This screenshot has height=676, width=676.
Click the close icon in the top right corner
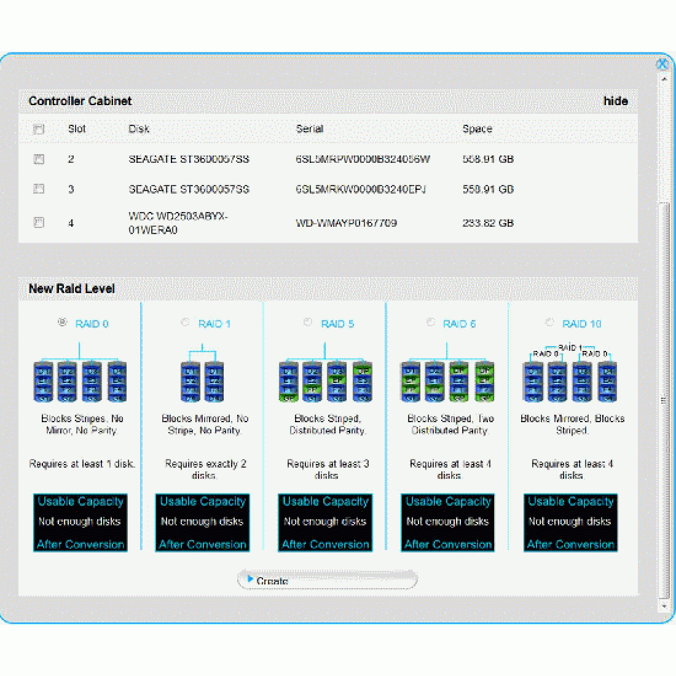pos(663,63)
